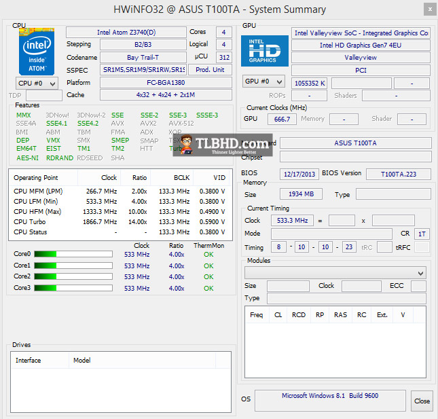The width and height of the screenshot is (438, 419).
Task: Click the Core0 usage bar
Action: 73,254
